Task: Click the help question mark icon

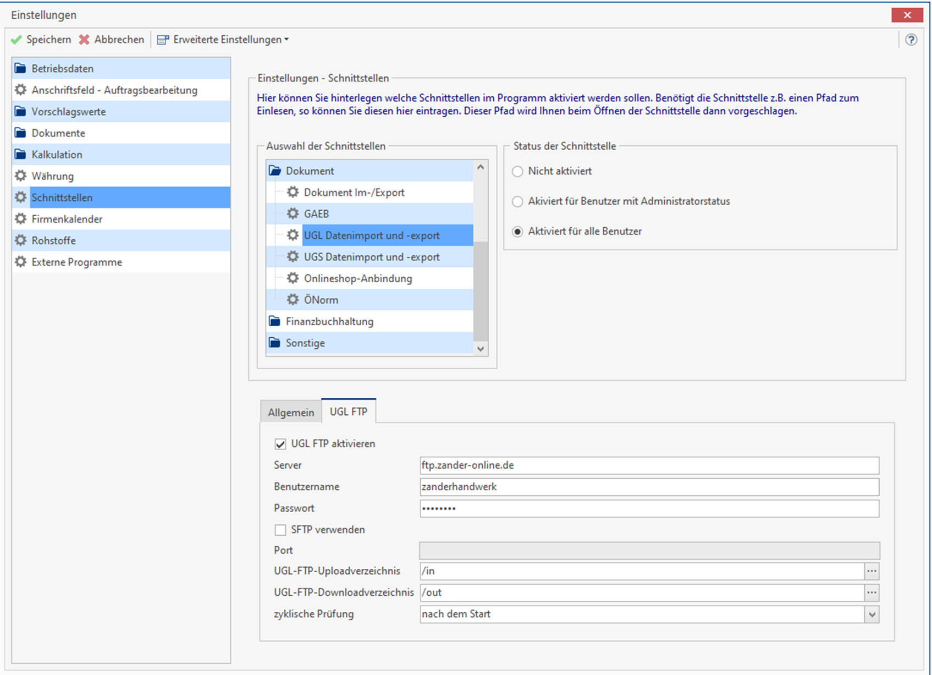Action: [911, 40]
